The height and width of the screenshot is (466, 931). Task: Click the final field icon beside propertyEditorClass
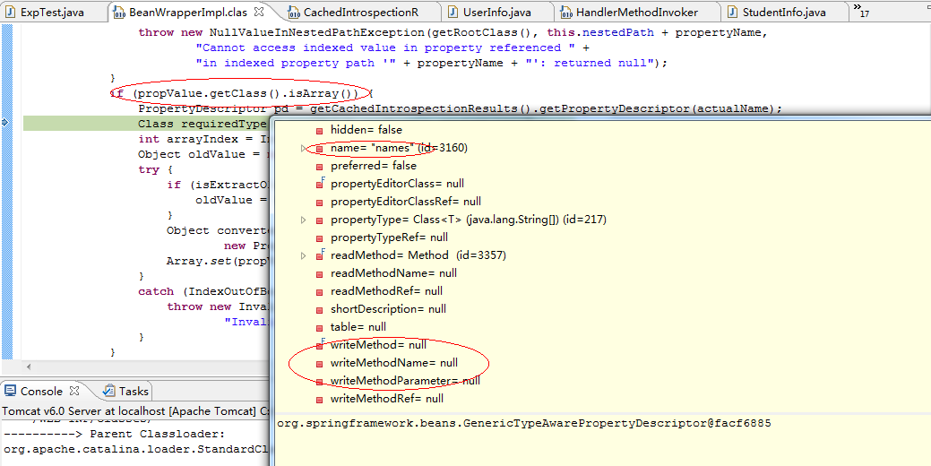pyautogui.click(x=320, y=184)
